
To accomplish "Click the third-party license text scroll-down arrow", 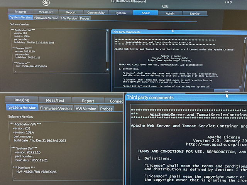I will [x=240, y=87].
